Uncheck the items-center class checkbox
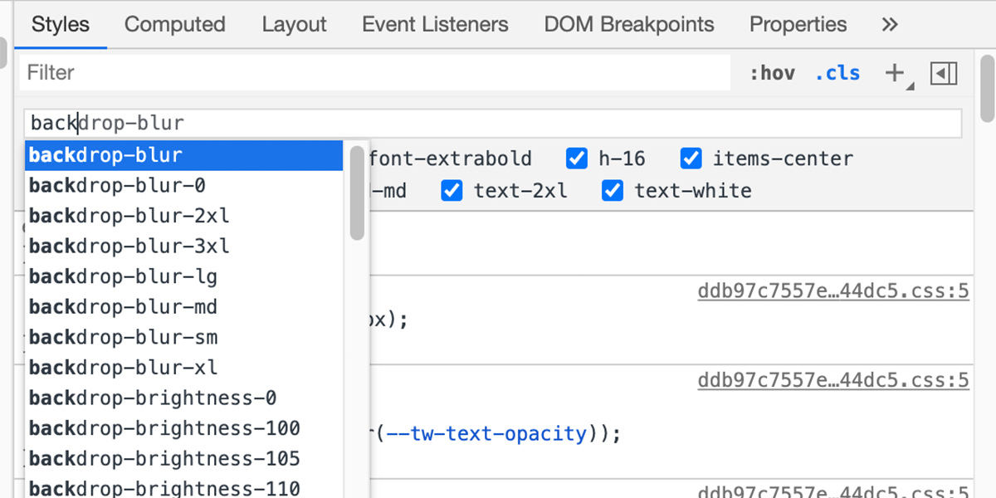This screenshot has height=498, width=996. pyautogui.click(x=691, y=159)
